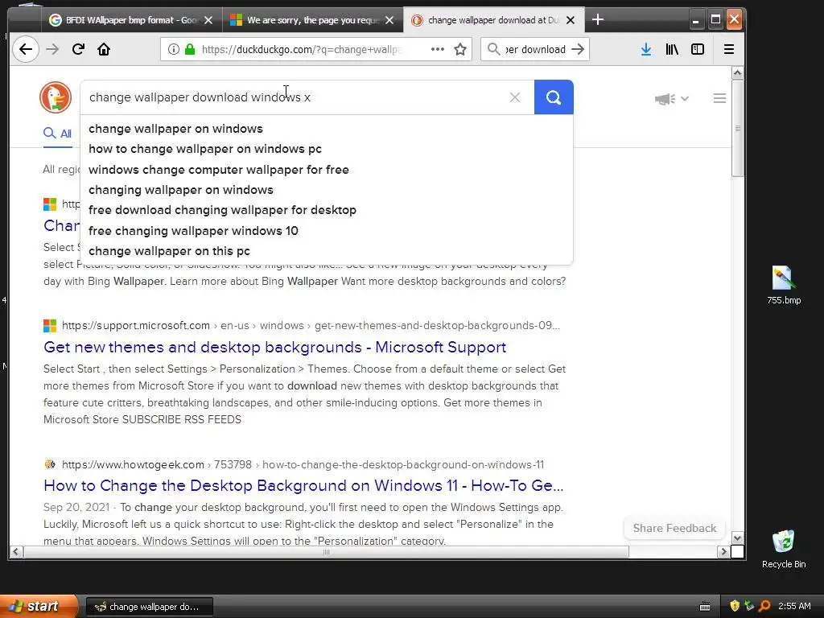Open a new tab with plus button
Screen dimensions: 824x618
[x=598, y=20]
